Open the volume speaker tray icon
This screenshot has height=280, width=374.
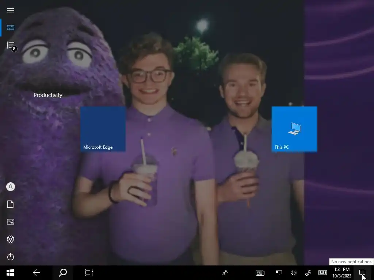[293, 273]
